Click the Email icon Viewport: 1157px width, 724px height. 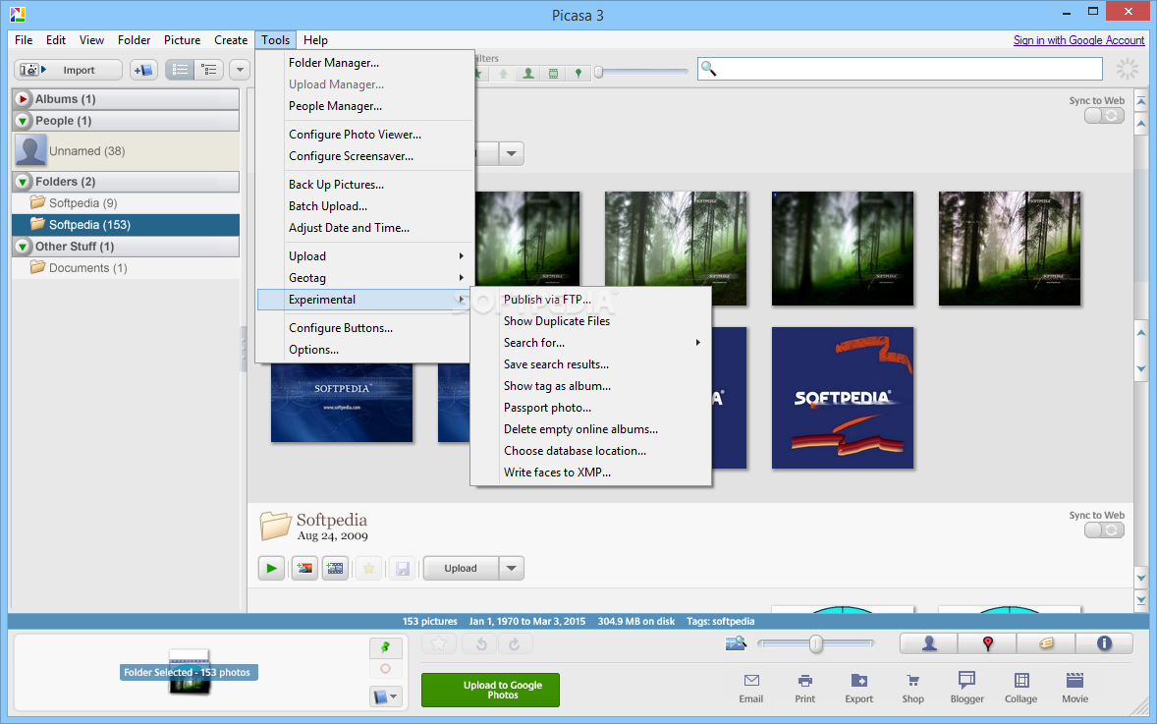(x=751, y=688)
